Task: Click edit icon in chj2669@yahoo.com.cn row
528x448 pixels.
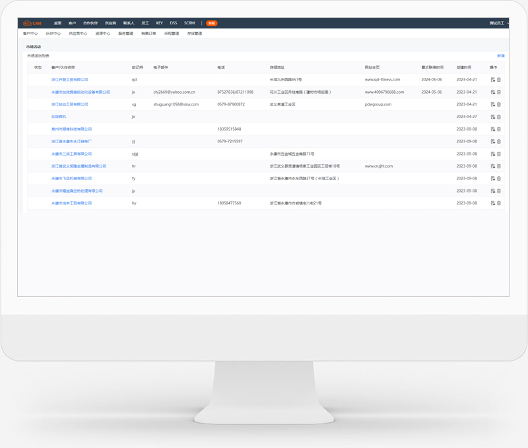Action: [492, 92]
